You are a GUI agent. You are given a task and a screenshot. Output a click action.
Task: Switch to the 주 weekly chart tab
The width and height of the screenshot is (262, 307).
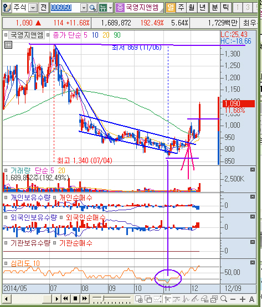[181, 7]
